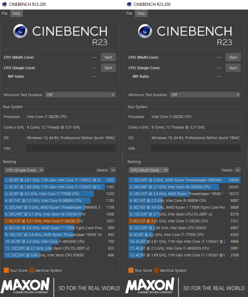Screen dimensions: 248x297
Task: Click OS field in left window
Action: [x=71, y=138]
